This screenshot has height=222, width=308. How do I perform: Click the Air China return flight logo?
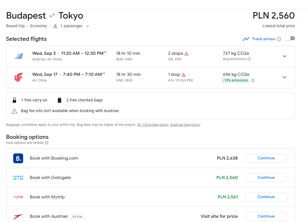click(x=18, y=77)
